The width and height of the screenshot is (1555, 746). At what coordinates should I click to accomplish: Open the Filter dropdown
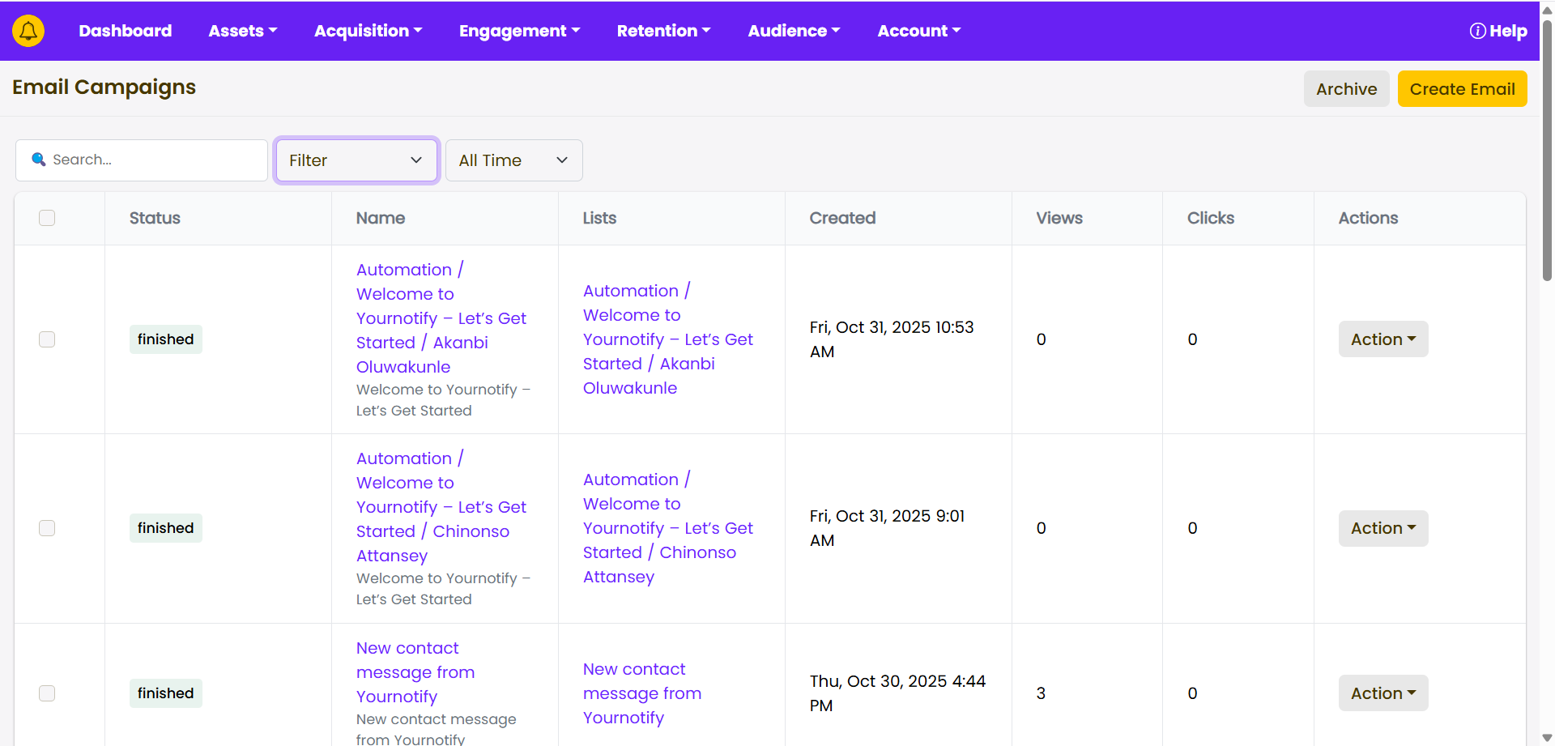(x=356, y=160)
